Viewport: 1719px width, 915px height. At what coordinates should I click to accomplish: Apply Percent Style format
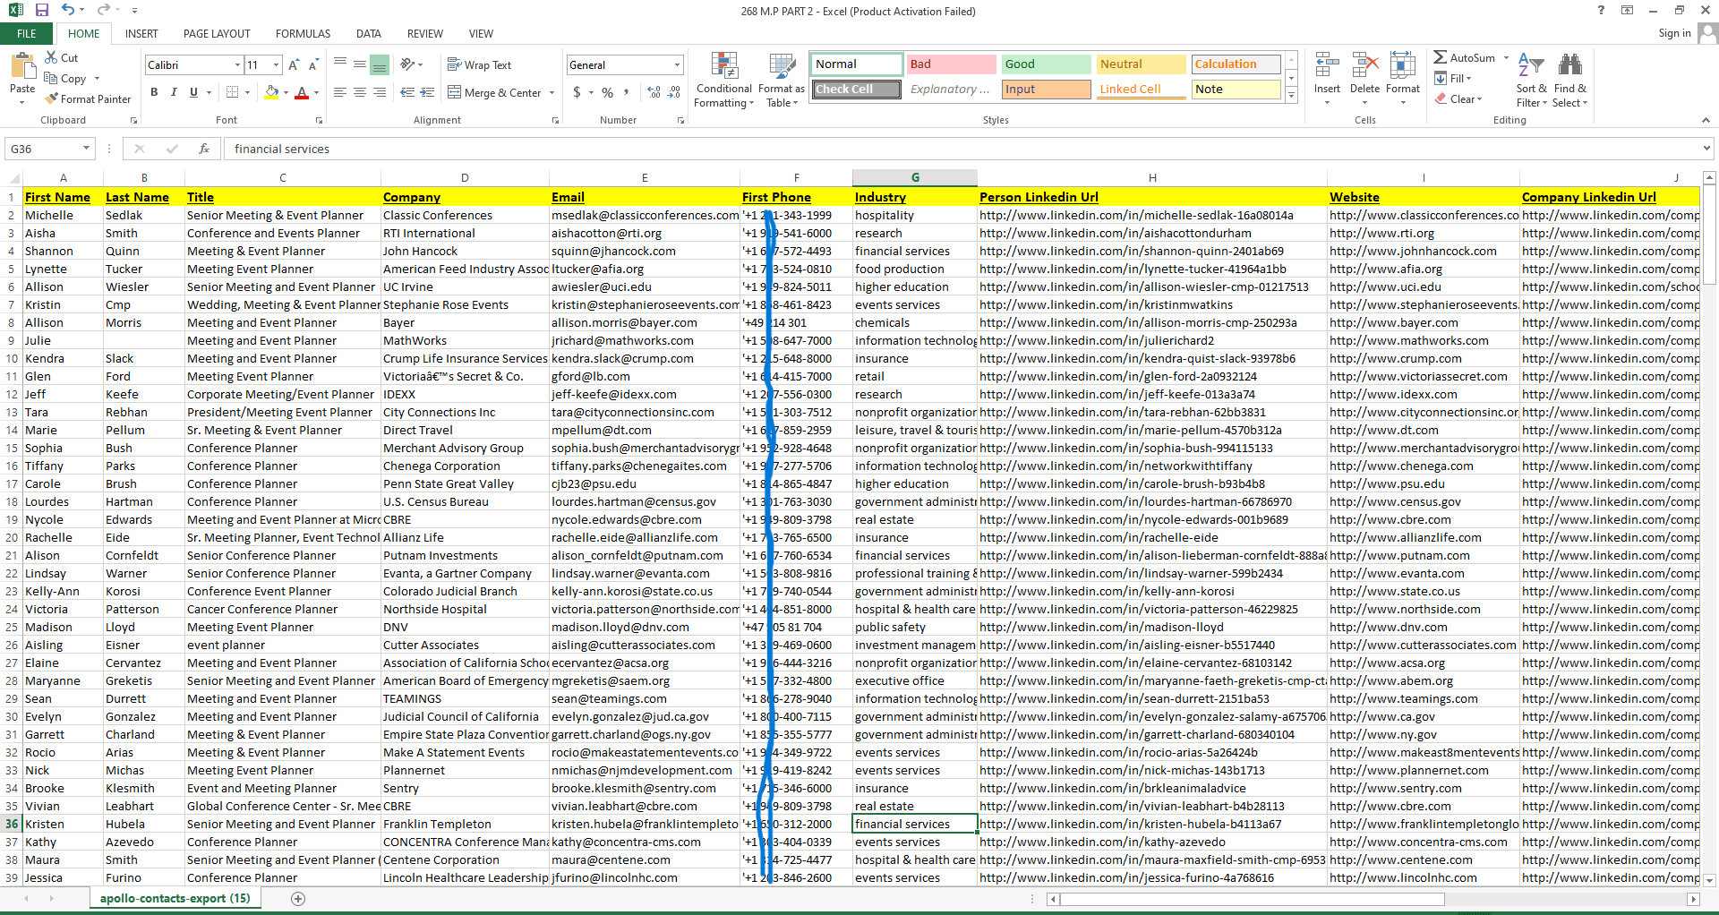(x=608, y=92)
